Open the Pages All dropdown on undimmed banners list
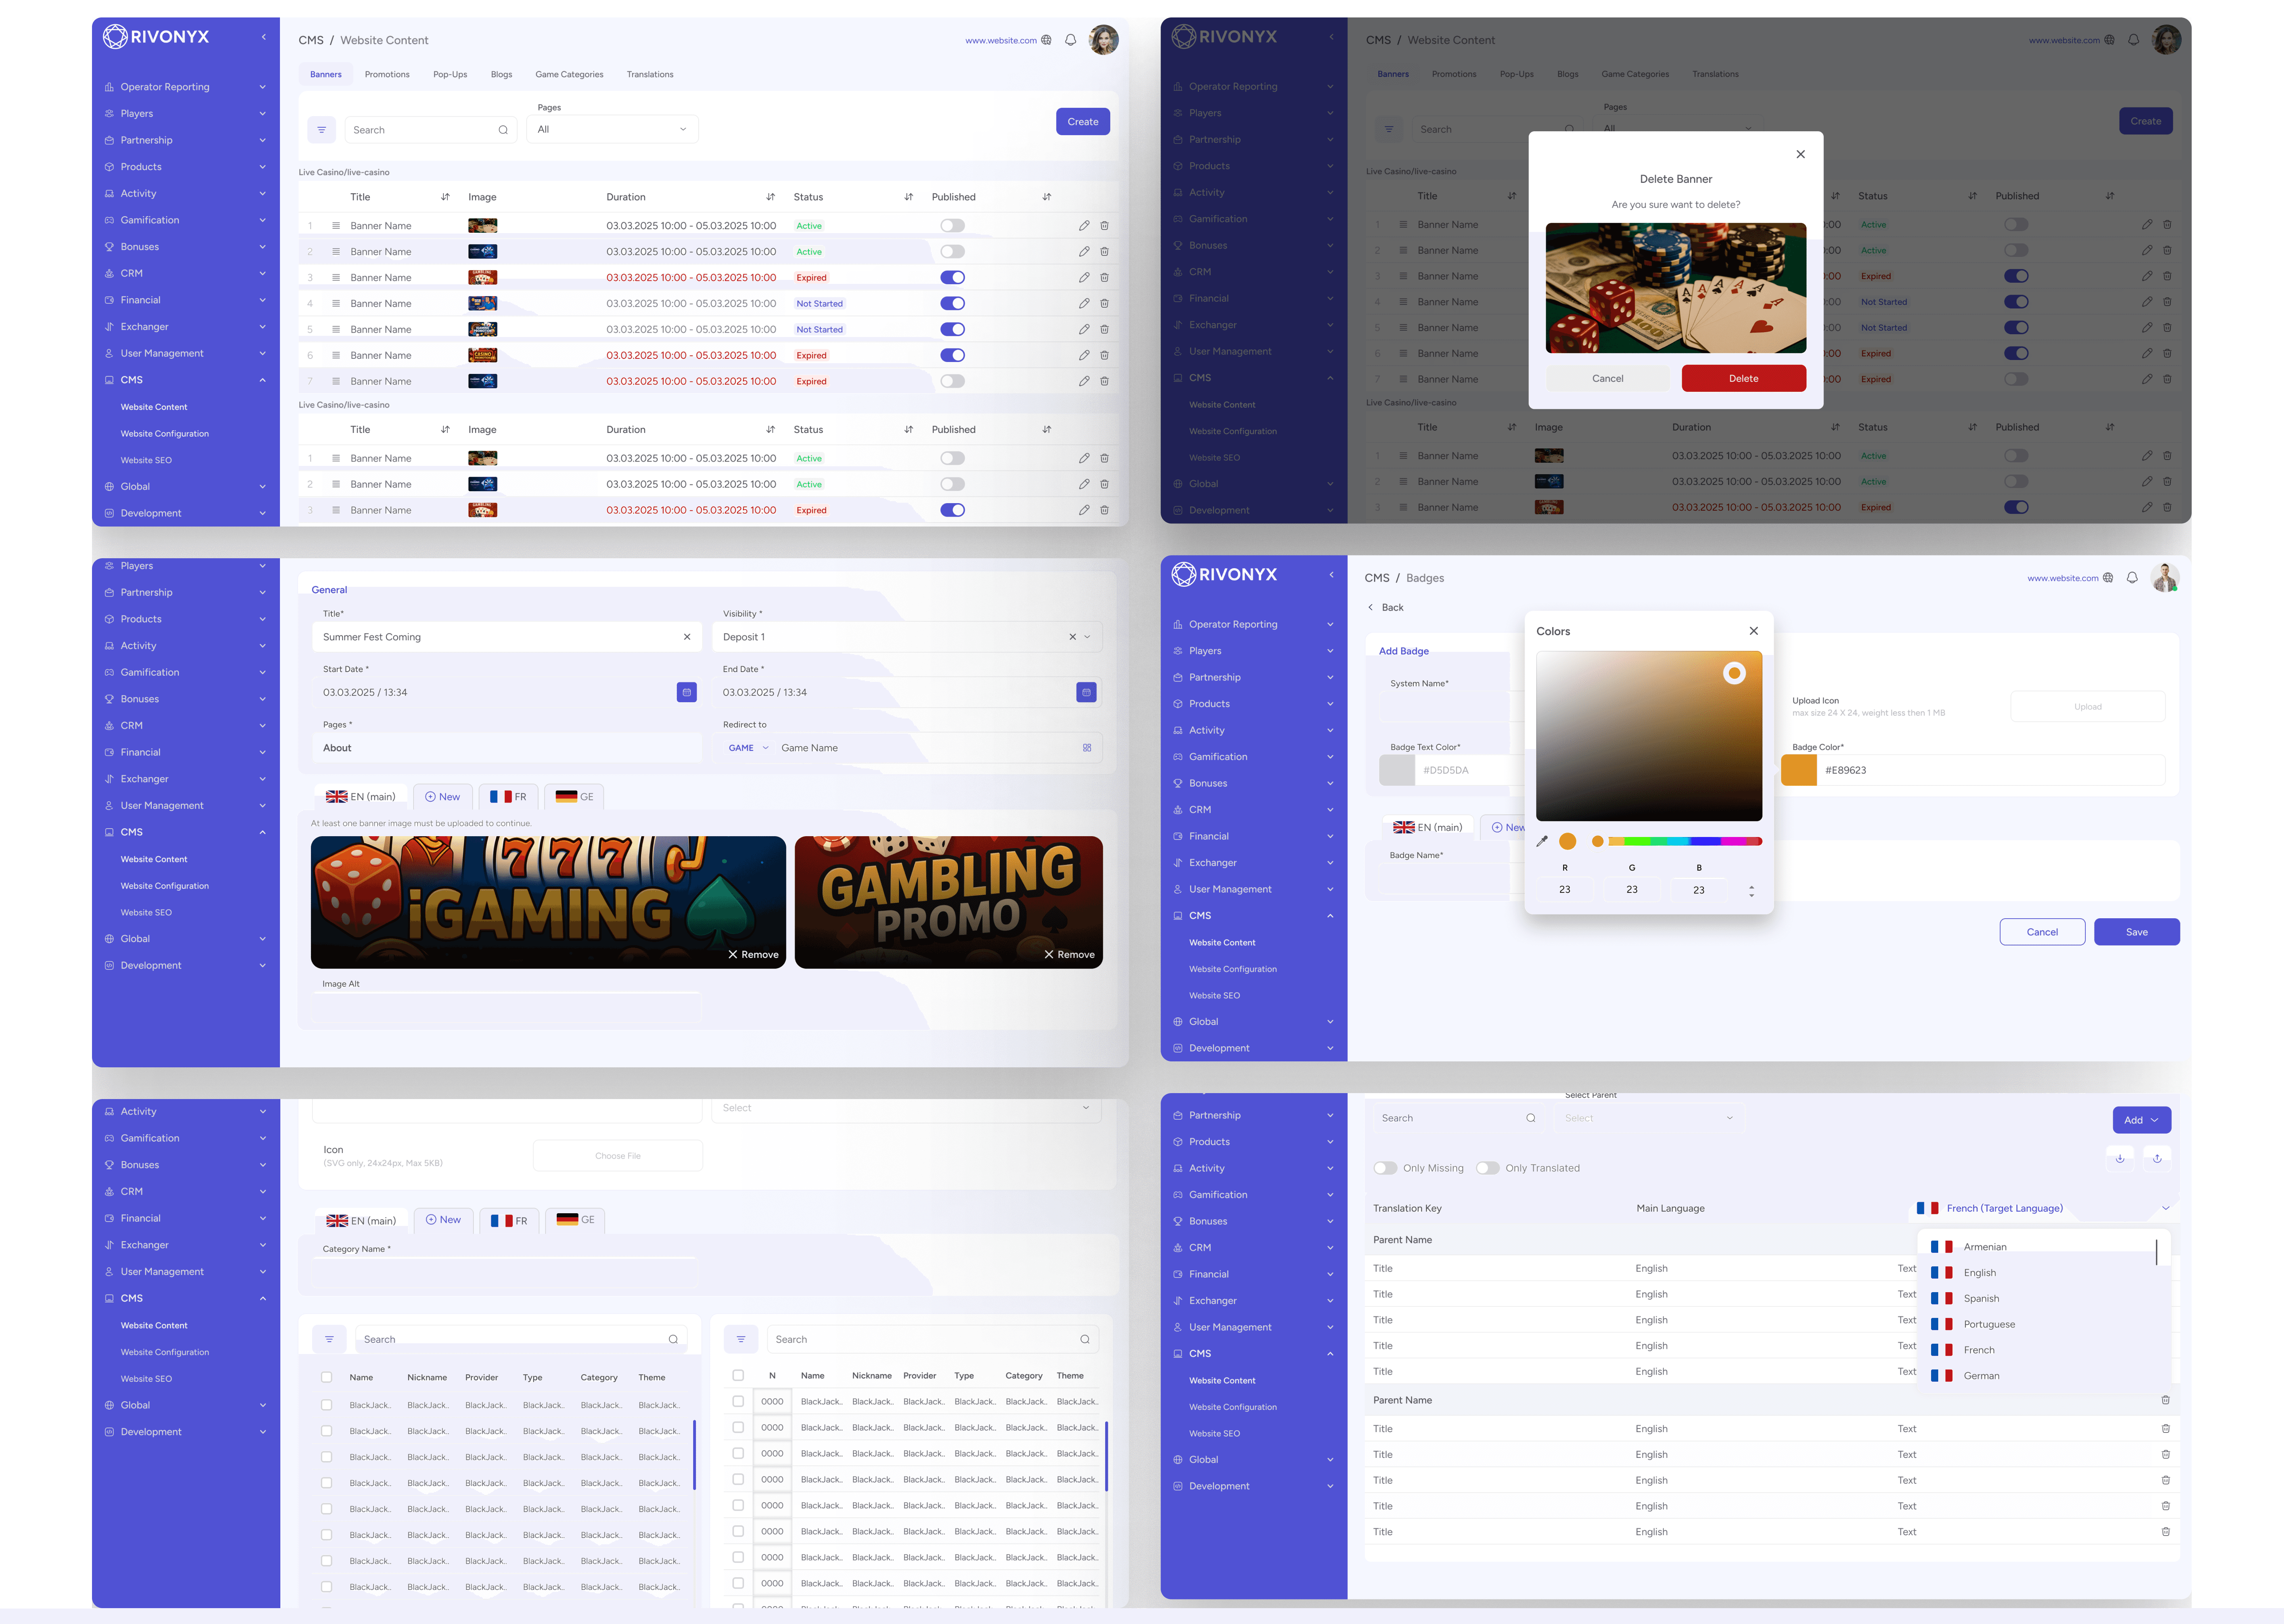This screenshot has width=2284, height=1624. (x=612, y=129)
